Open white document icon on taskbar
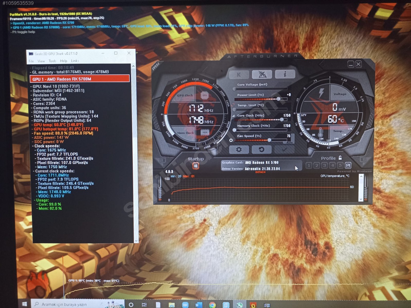411x308 pixels. coord(158,305)
